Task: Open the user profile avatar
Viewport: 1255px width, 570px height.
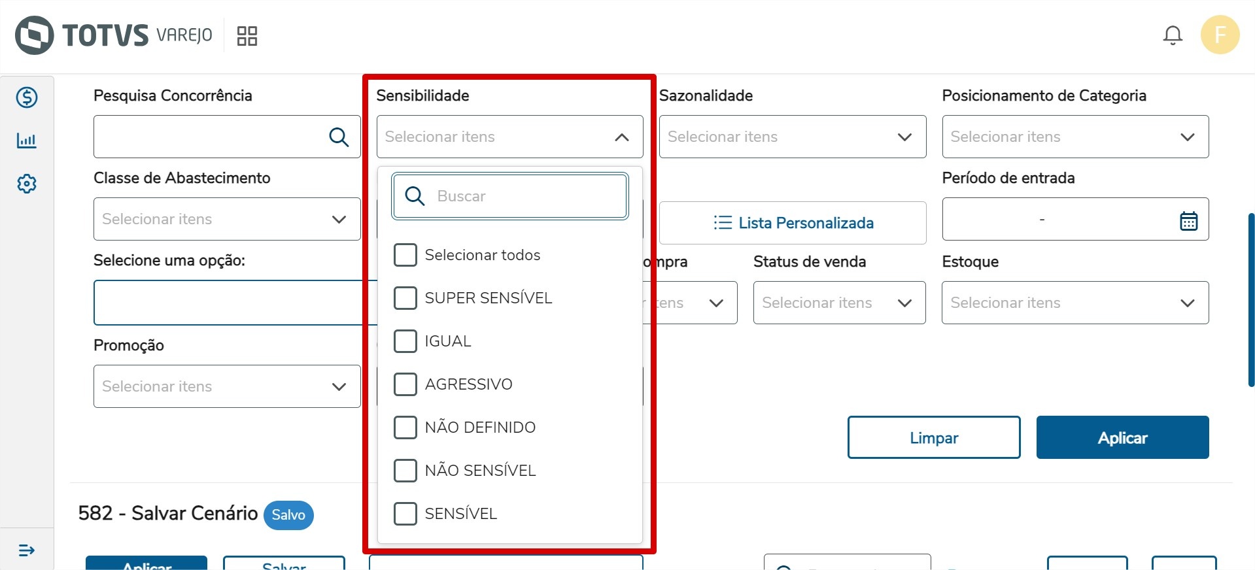Action: click(x=1220, y=35)
